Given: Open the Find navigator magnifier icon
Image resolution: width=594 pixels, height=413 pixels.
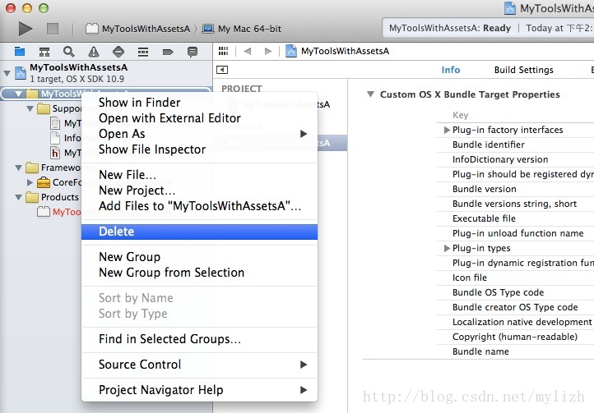Looking at the screenshot, I should (x=68, y=52).
